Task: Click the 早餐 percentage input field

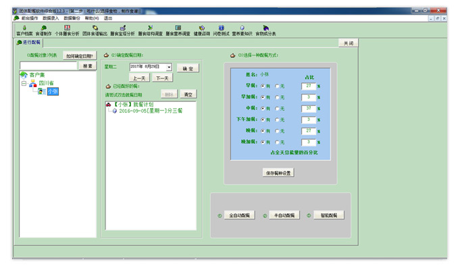Action: [x=308, y=86]
